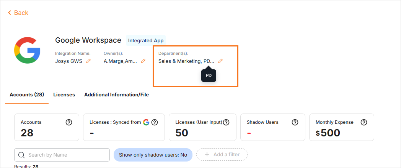
Task: Click the Google Workspace title
Action: coord(88,40)
